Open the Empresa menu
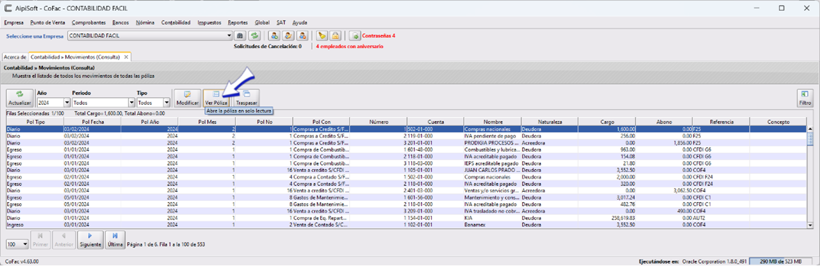 [x=13, y=22]
